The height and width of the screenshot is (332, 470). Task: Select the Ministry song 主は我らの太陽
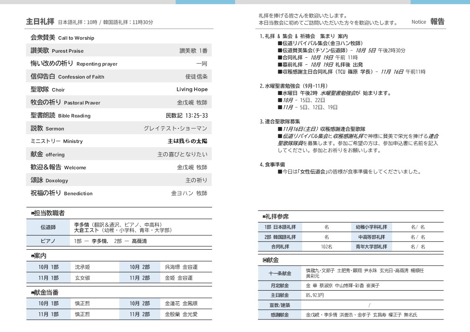click(x=187, y=141)
